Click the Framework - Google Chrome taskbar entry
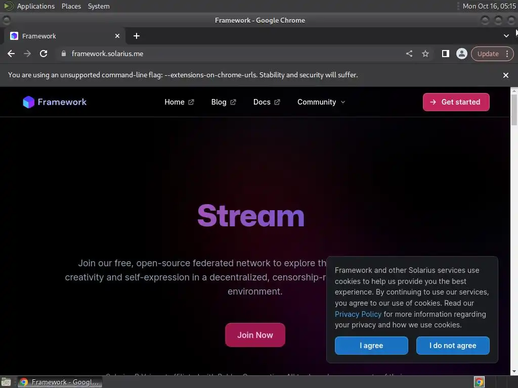 60,382
